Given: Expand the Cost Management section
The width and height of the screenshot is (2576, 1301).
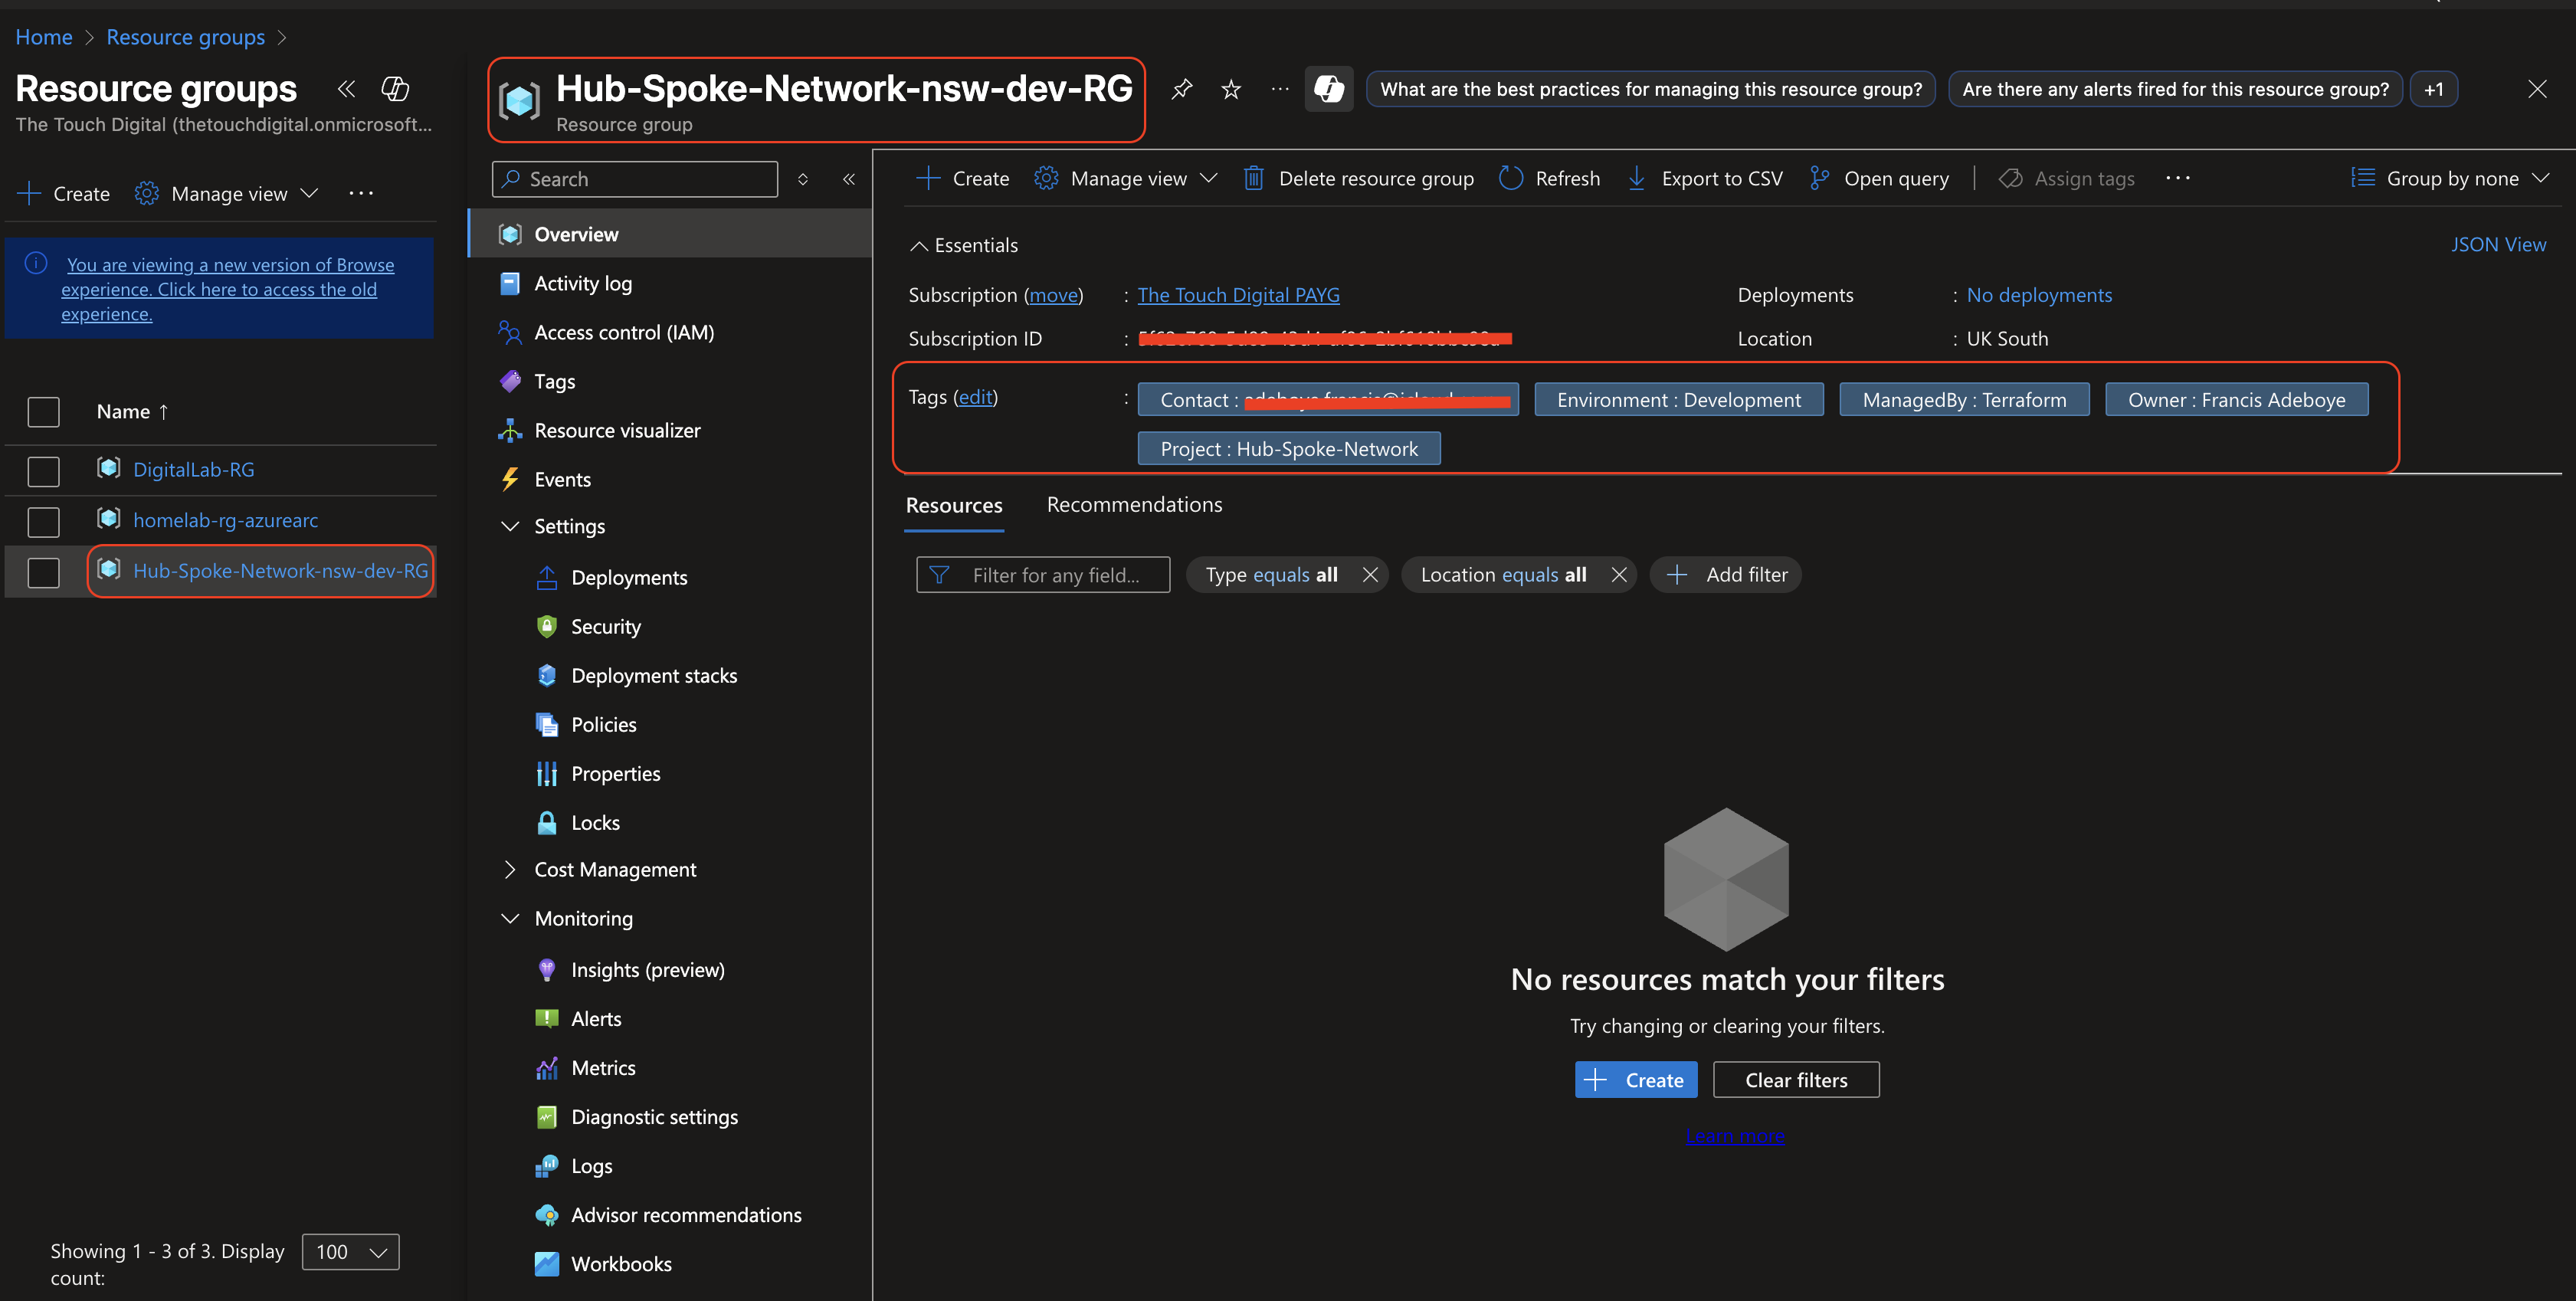Looking at the screenshot, I should pyautogui.click(x=614, y=869).
